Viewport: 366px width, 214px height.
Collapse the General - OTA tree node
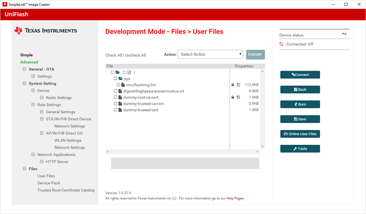pyautogui.click(x=24, y=69)
